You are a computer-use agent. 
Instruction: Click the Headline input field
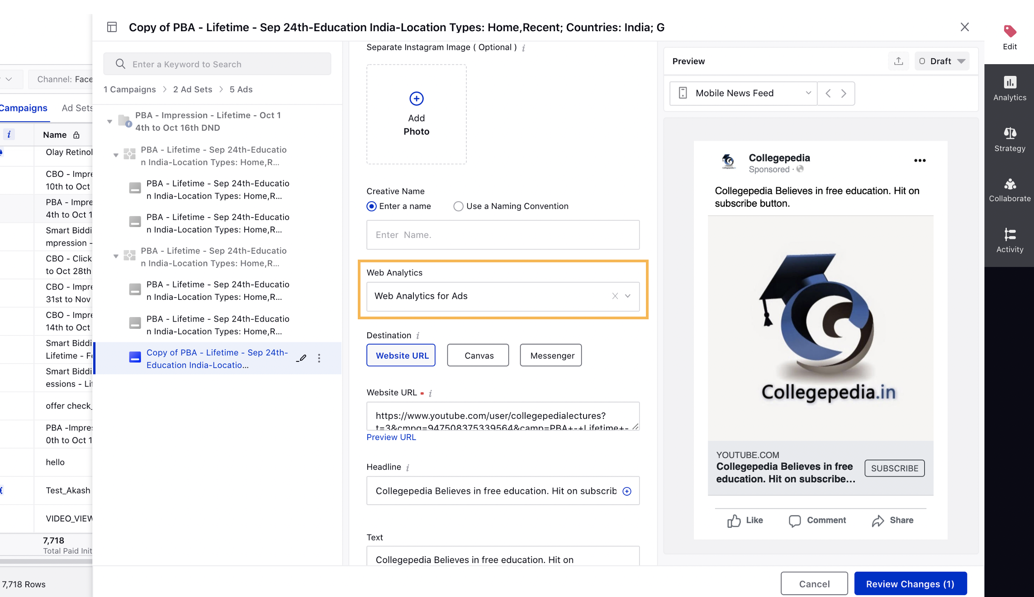503,491
